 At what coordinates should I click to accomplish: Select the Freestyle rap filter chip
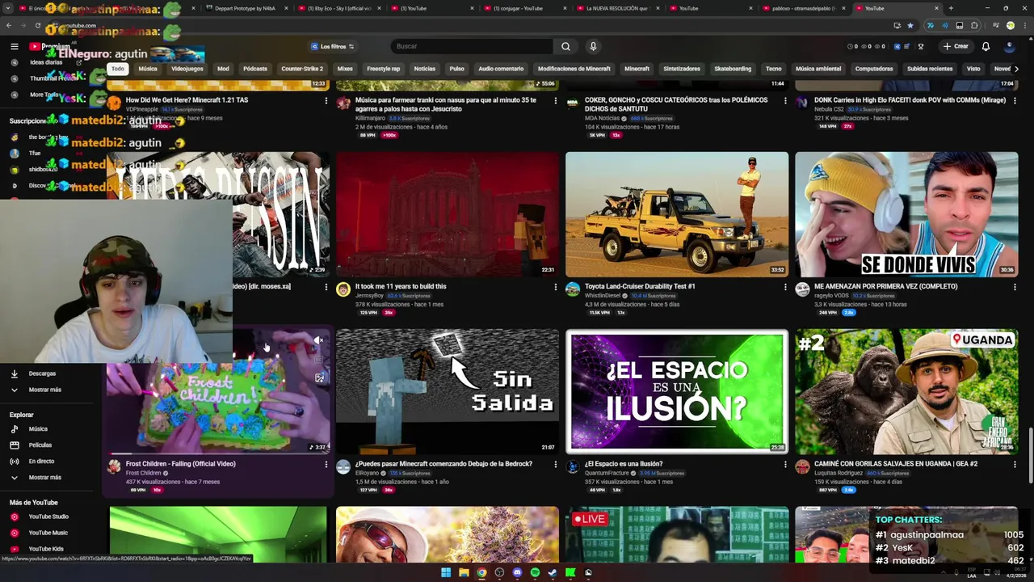point(384,69)
